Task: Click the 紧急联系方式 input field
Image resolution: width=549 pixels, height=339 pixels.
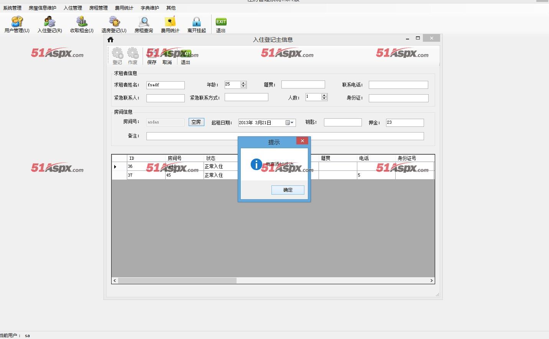Action: (x=247, y=97)
